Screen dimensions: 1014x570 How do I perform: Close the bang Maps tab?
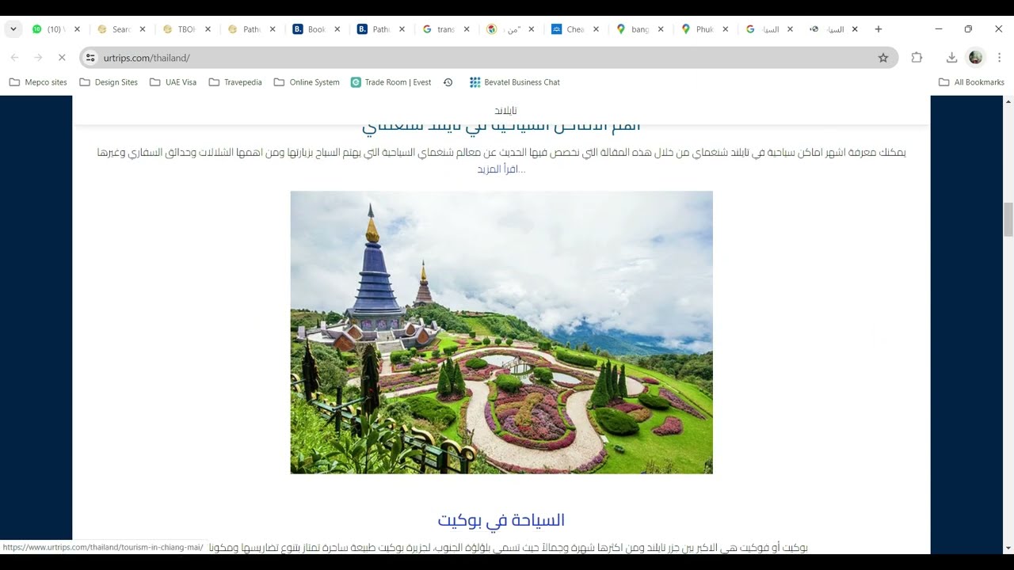(661, 29)
